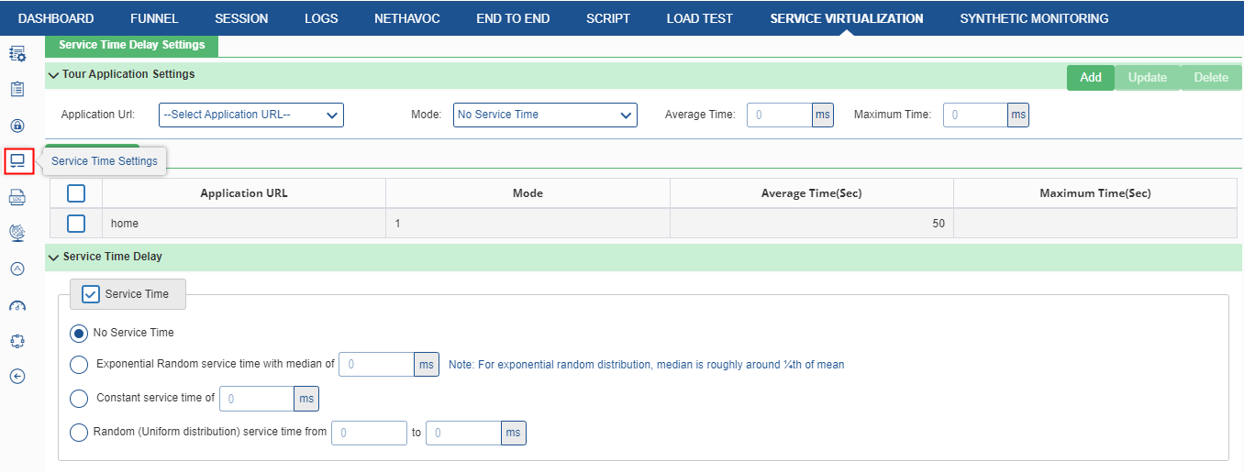The image size is (1244, 472).
Task: Click the globe sidebar icon
Action: (17, 233)
